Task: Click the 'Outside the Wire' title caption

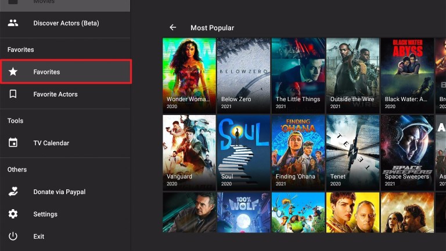Action: click(x=352, y=99)
